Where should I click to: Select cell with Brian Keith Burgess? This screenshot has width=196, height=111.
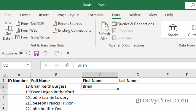click(56, 86)
